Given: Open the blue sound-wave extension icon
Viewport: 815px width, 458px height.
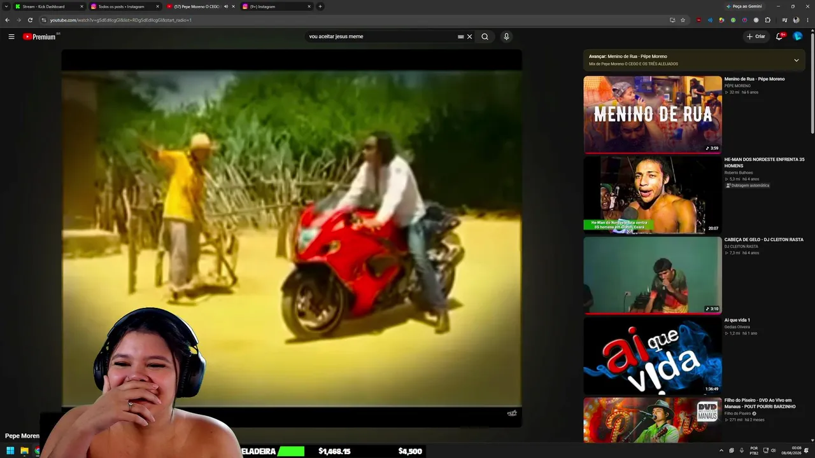Looking at the screenshot, I should coord(710,20).
